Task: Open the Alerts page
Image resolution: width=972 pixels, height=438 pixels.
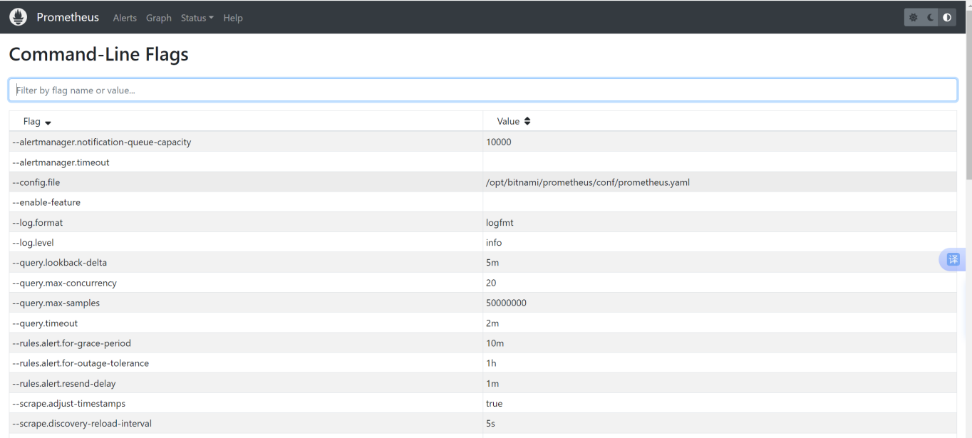Action: click(x=125, y=18)
